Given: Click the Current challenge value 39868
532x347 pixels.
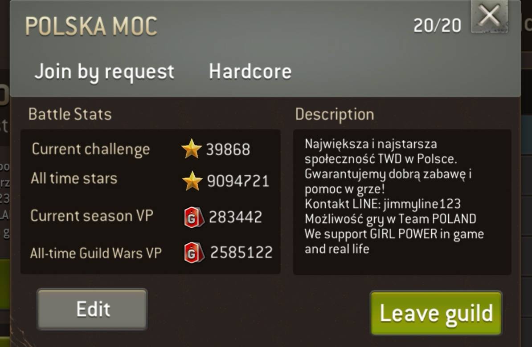Looking at the screenshot, I should pos(228,149).
